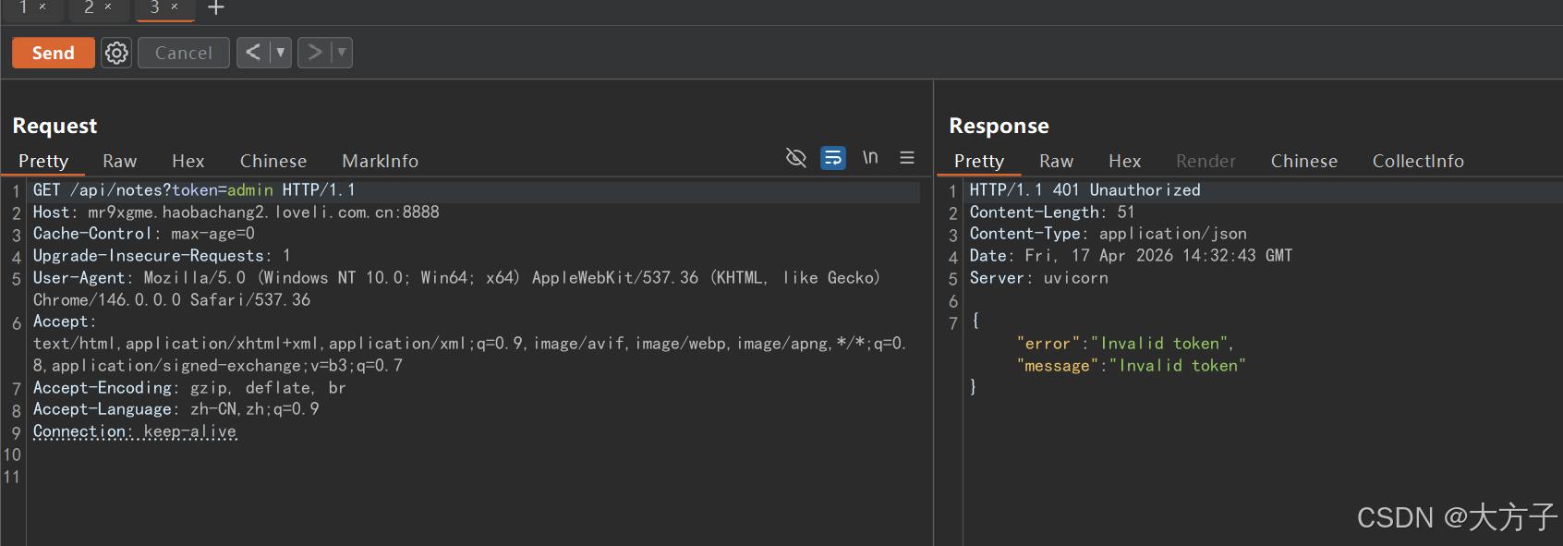Close Repeater tab 3
The height and width of the screenshot is (546, 1563).
coord(175,7)
